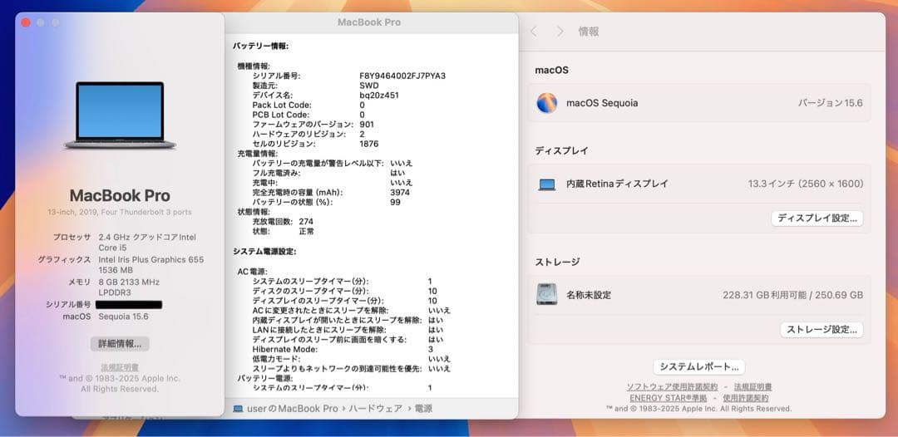Click macOS value Sequoia 15.6 in About window
Image resolution: width=898 pixels, height=437 pixels.
[123, 317]
